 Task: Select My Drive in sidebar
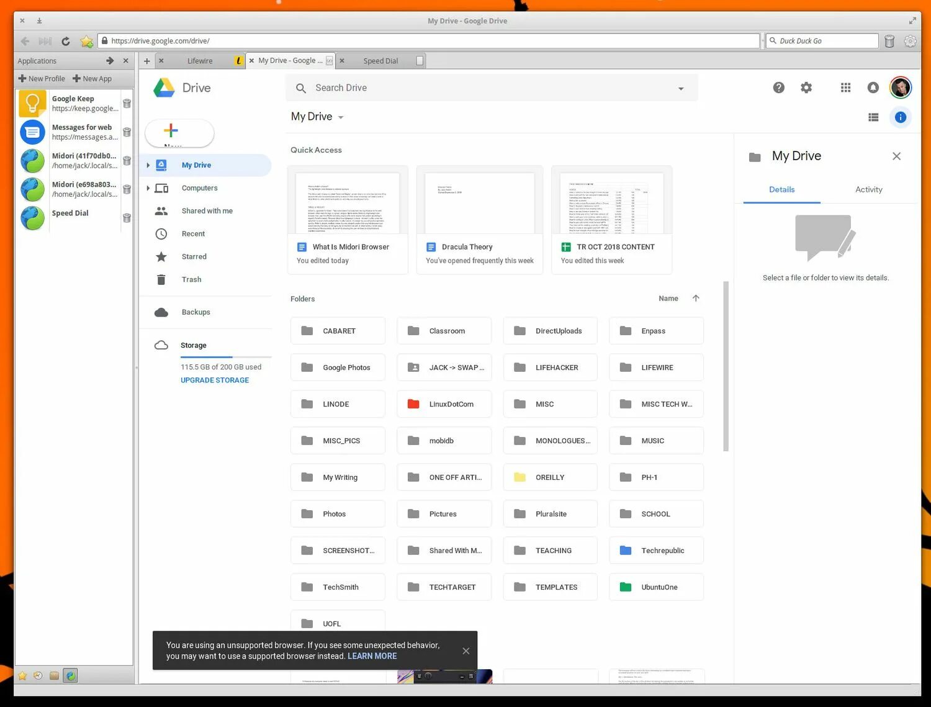pos(205,165)
